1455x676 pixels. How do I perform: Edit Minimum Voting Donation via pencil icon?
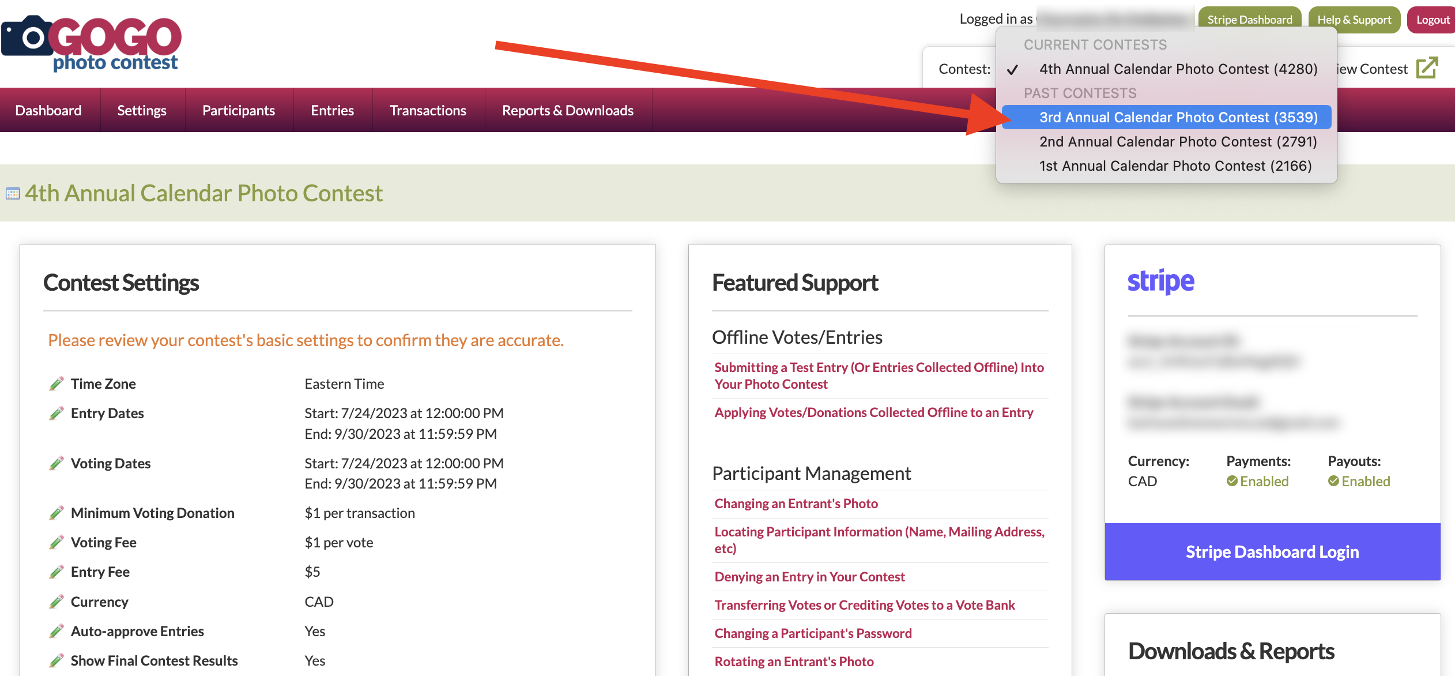click(56, 513)
